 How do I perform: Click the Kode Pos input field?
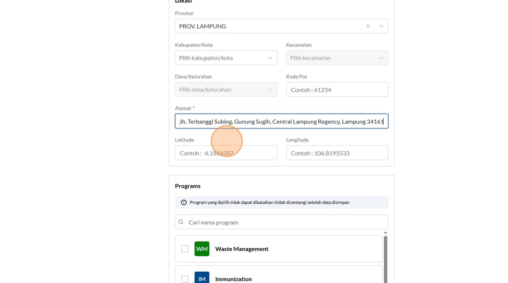(x=337, y=90)
